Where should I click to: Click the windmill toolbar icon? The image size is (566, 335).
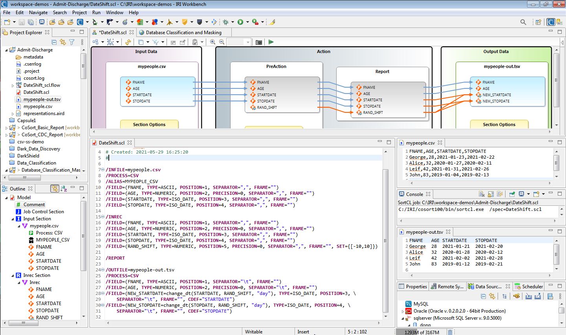click(170, 22)
